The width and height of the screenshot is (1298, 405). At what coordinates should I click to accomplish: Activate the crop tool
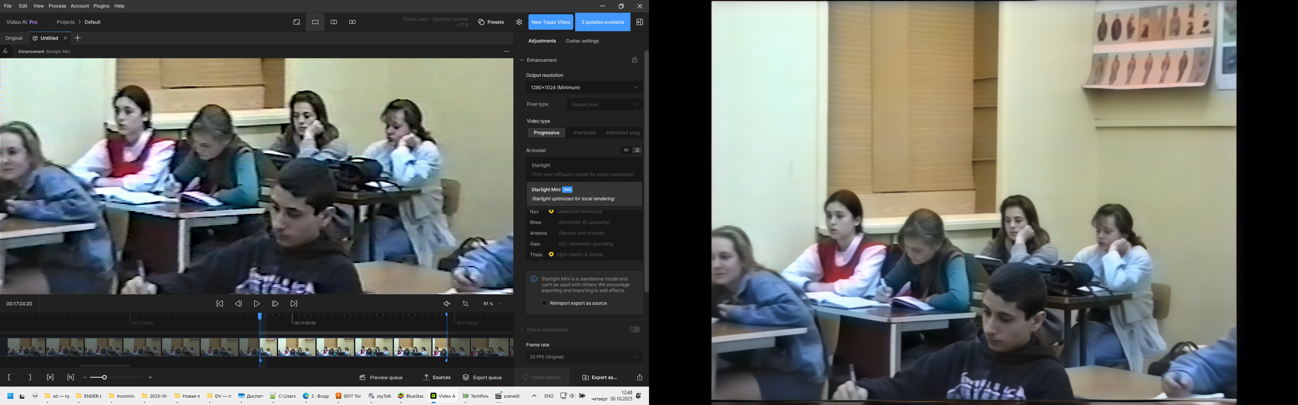(x=466, y=304)
